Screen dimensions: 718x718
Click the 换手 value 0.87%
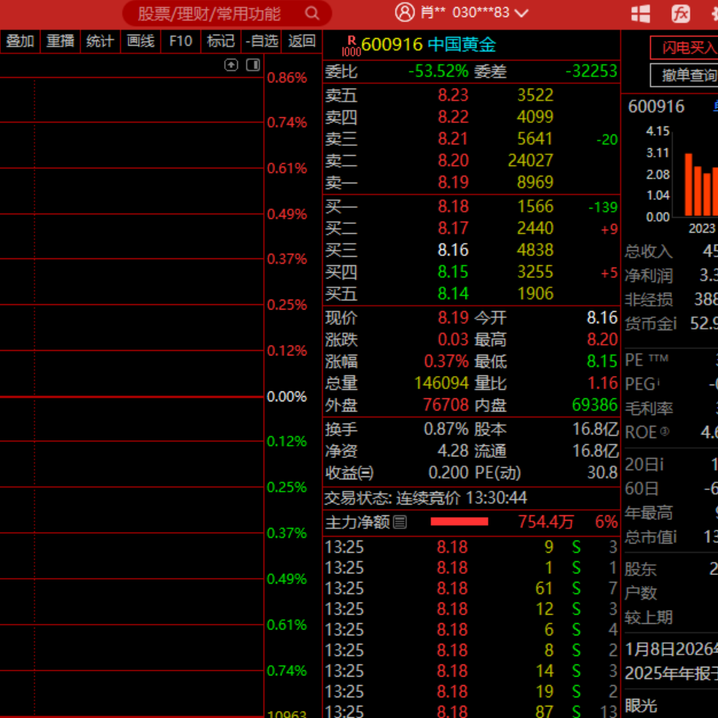(446, 429)
